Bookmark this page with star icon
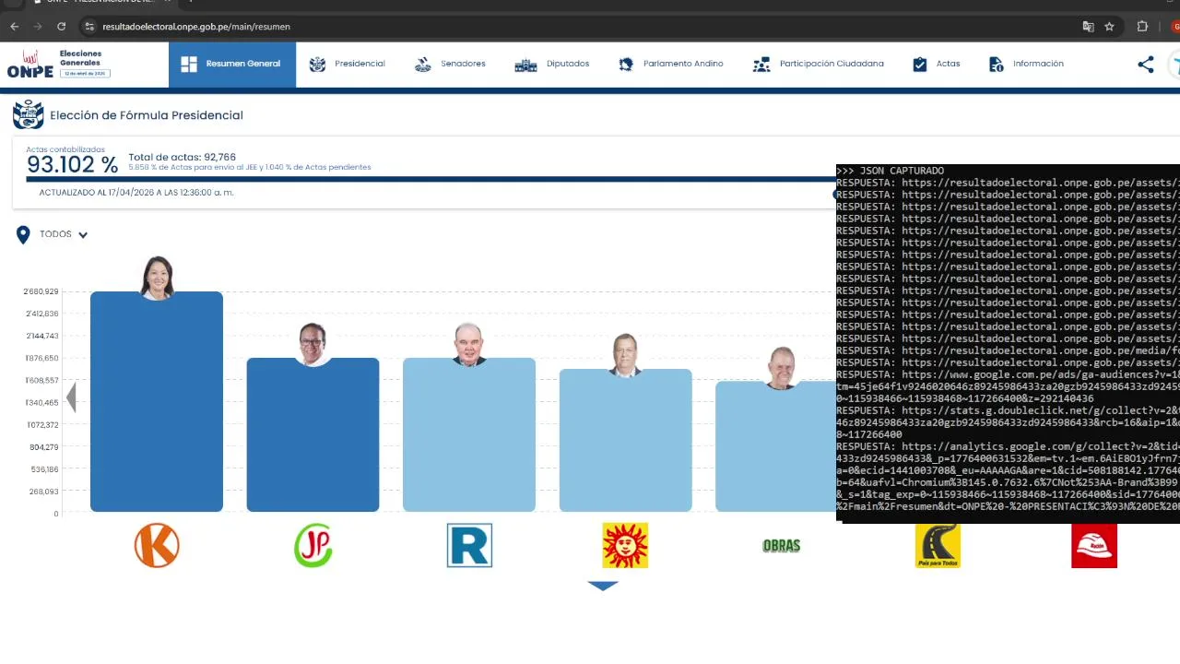Image resolution: width=1180 pixels, height=664 pixels. pos(1110,27)
